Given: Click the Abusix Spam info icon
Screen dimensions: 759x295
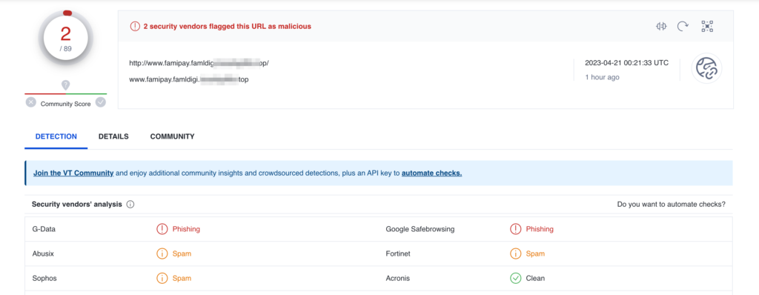Looking at the screenshot, I should click(162, 253).
